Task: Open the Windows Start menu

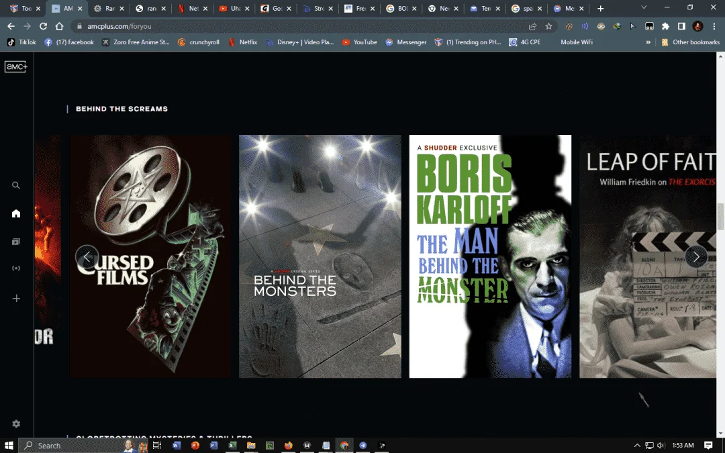Action: [x=9, y=445]
